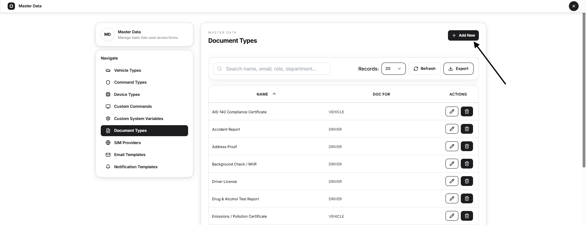Refresh the document types table
The image size is (586, 225).
click(424, 69)
